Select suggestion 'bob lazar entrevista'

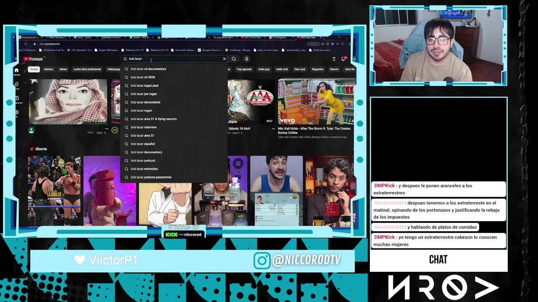(x=174, y=169)
